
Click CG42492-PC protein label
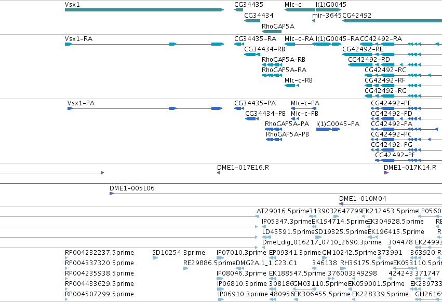(x=391, y=134)
